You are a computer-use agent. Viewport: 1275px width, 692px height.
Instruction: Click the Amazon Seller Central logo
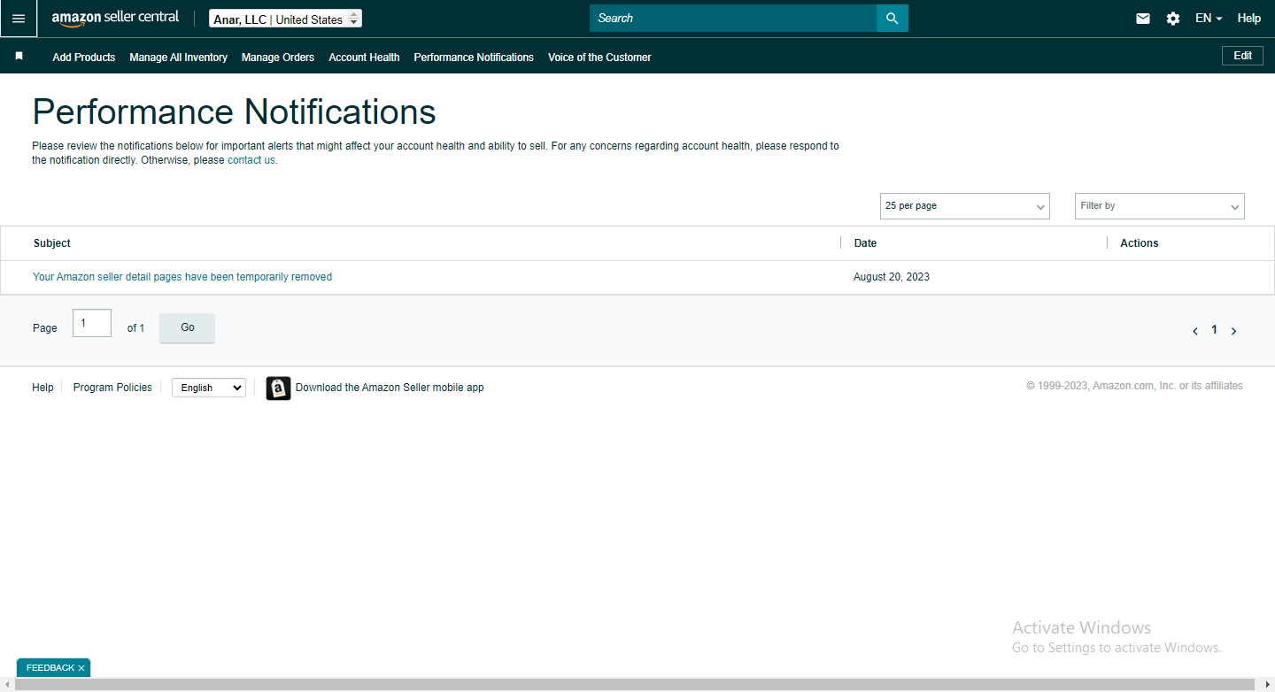[x=115, y=18]
